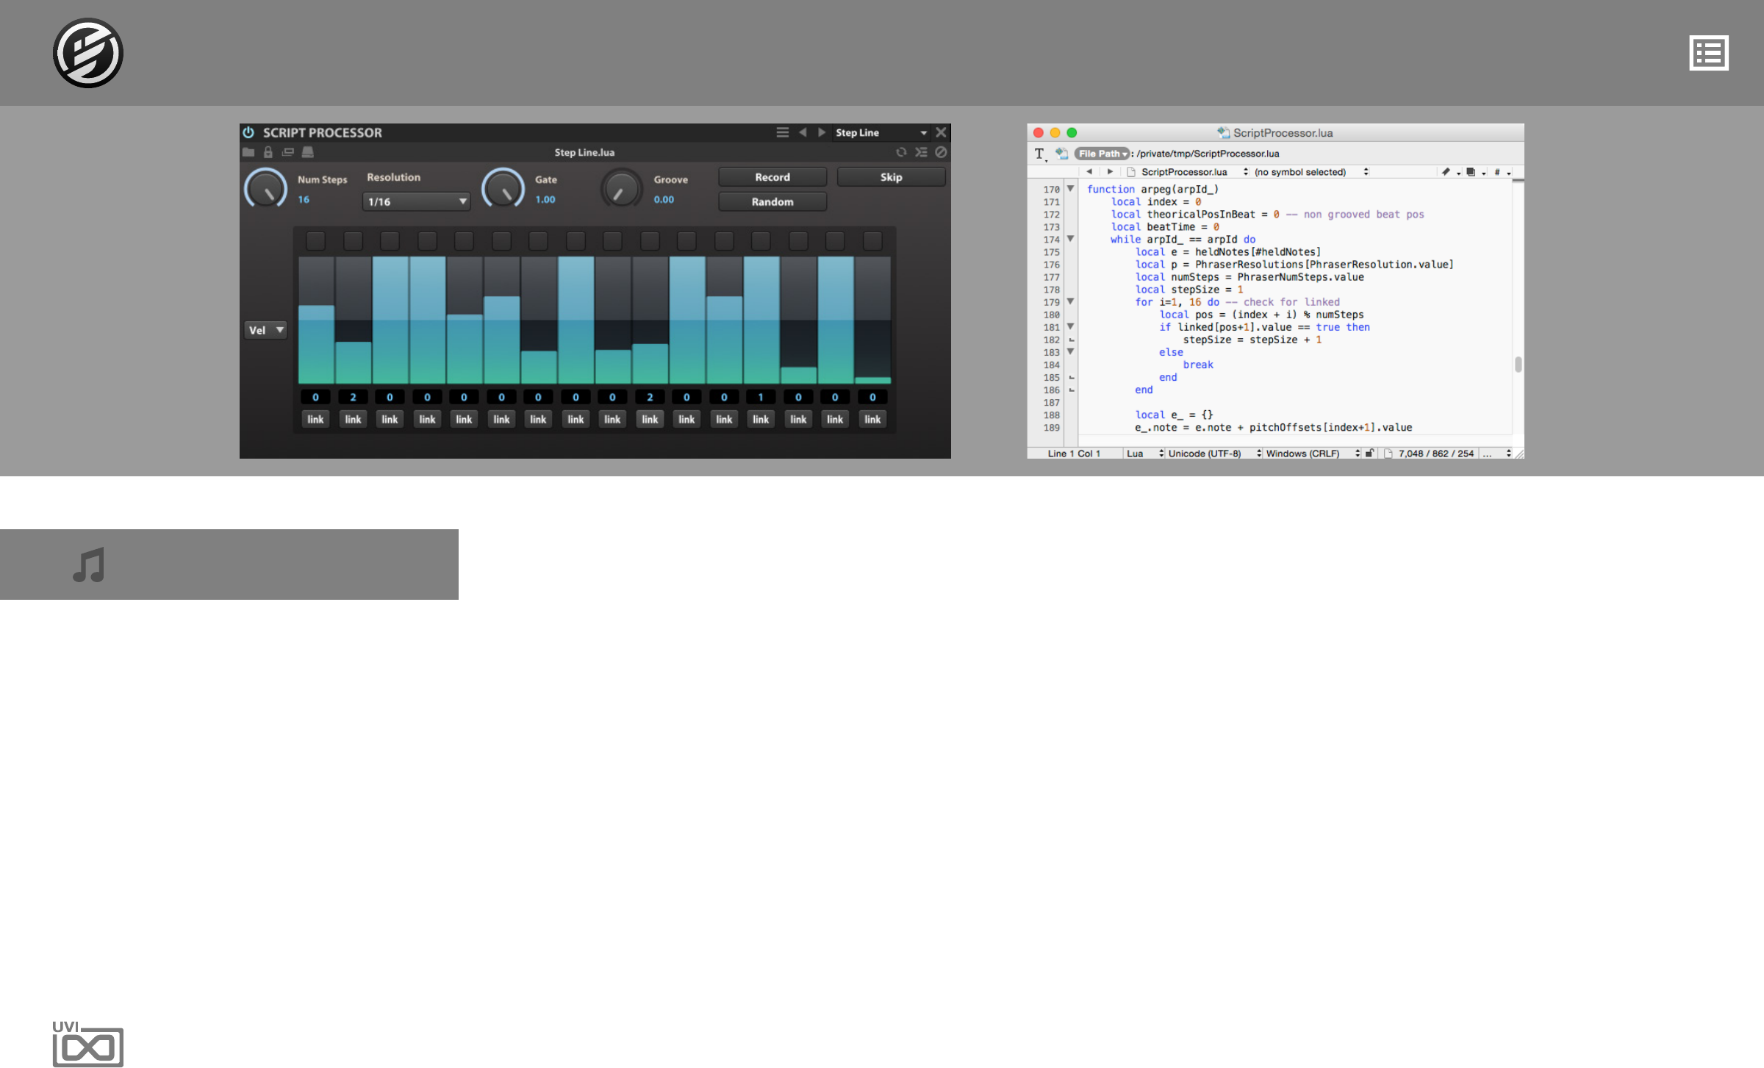Go to the previous preset with the left arrow

803,132
